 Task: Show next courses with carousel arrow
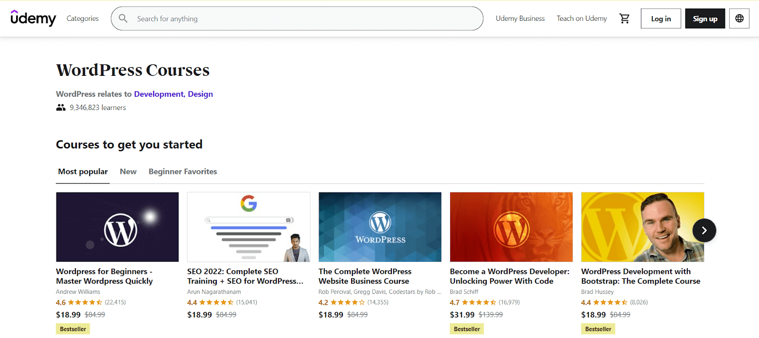tap(704, 230)
